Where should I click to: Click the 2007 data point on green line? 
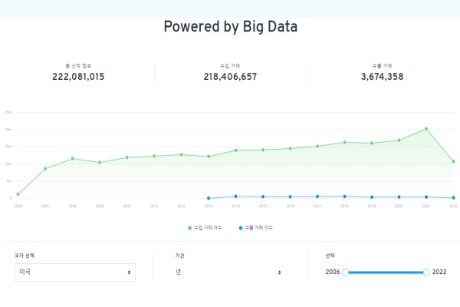coord(45,168)
